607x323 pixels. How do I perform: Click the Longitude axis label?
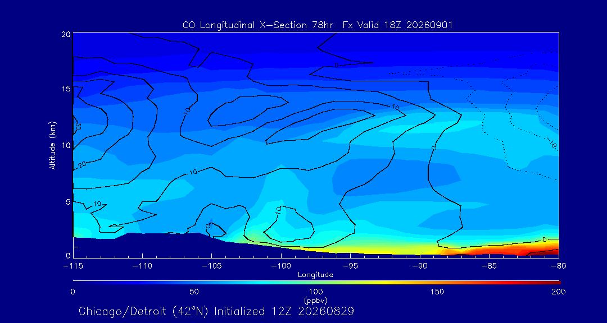coord(315,275)
